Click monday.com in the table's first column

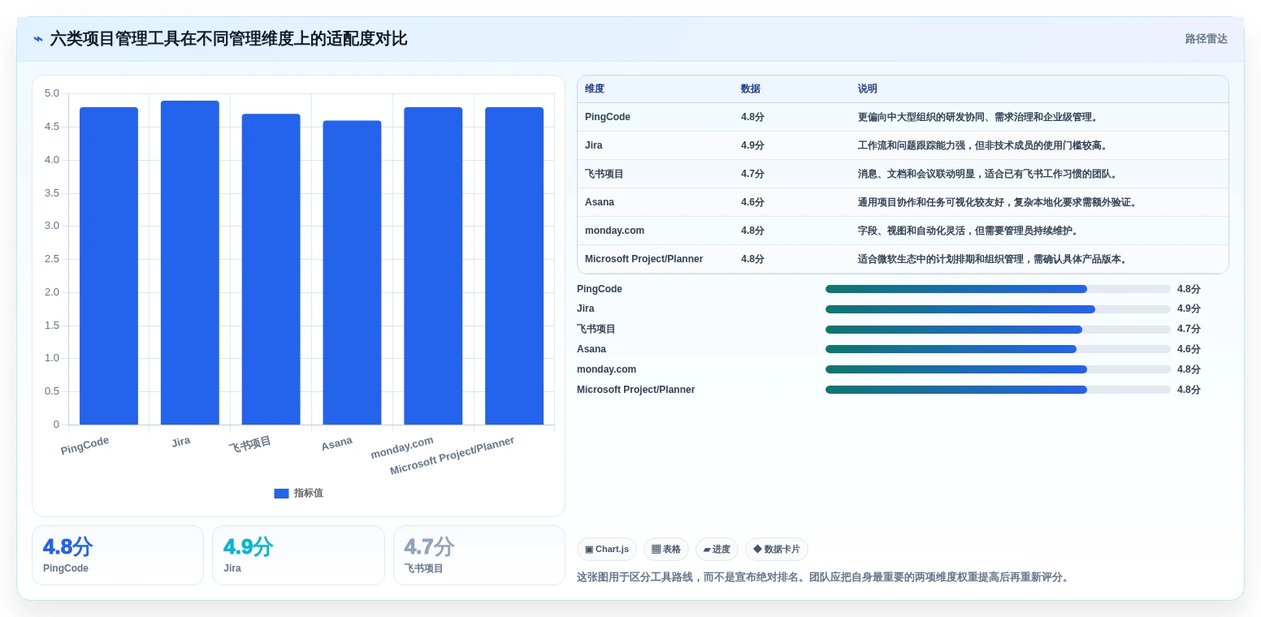tap(614, 231)
